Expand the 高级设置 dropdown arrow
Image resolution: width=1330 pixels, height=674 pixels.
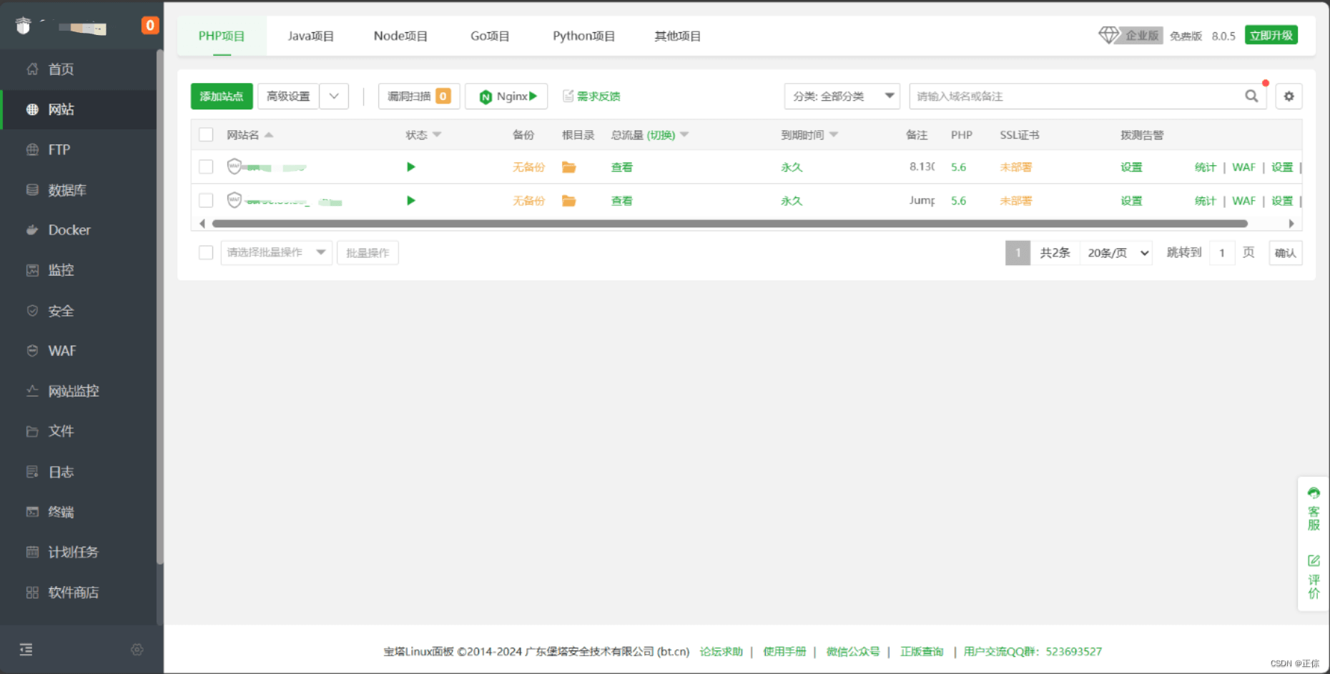tap(334, 96)
